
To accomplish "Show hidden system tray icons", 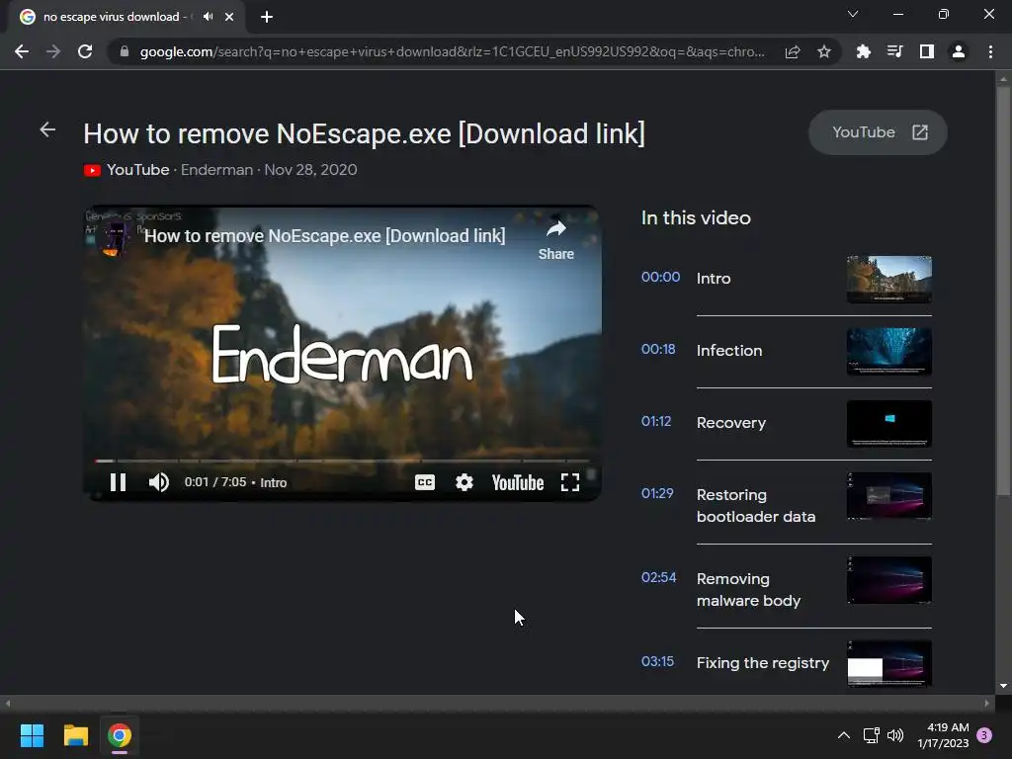I will pos(844,735).
